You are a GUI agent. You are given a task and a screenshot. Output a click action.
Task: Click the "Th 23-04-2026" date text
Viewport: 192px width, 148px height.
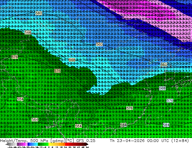127,140
